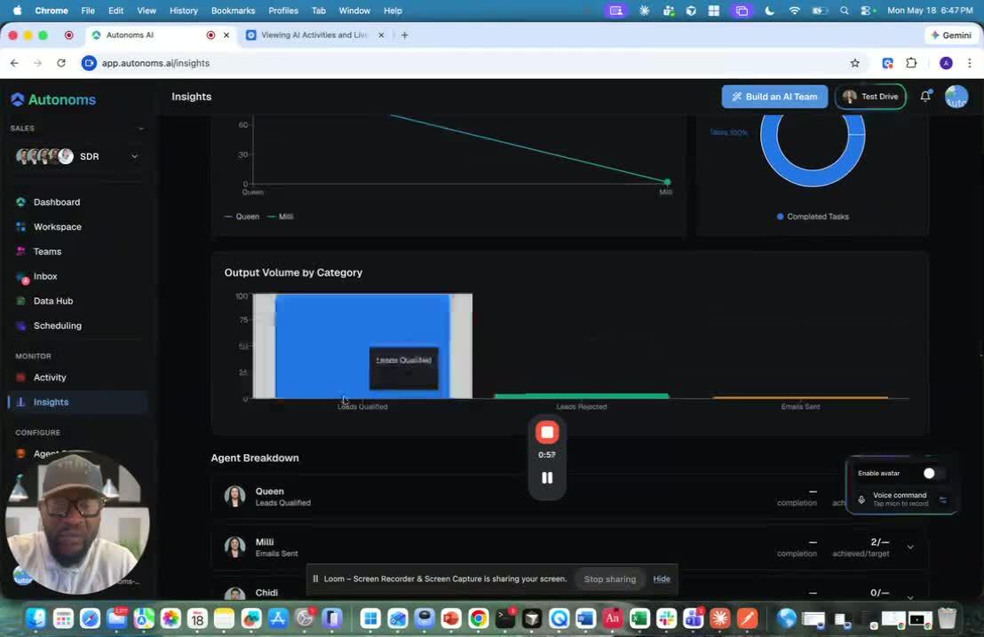Open the Chrome Extensions puzzle icon
The image size is (984, 637).
[911, 63]
